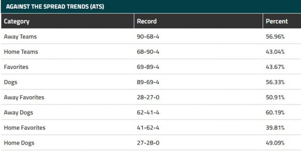Select the 28-27-0 record cell
The height and width of the screenshot is (151, 301).
[x=148, y=97]
